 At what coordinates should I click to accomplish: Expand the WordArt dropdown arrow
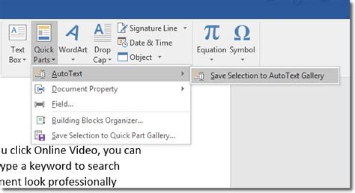click(x=73, y=60)
